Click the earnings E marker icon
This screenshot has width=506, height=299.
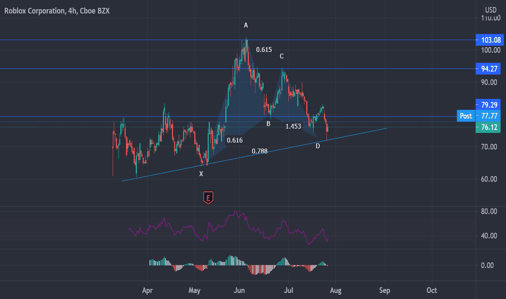pos(208,197)
